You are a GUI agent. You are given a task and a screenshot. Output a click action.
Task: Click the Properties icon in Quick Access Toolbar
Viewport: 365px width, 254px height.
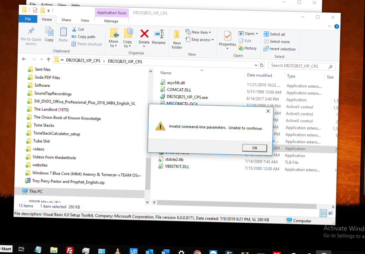click(x=35, y=10)
